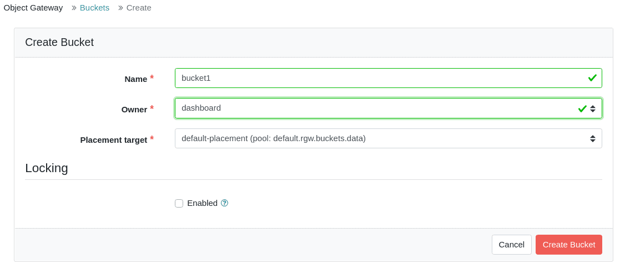620x269 pixels.
Task: Submit with the red Create Bucket button
Action: [568, 245]
